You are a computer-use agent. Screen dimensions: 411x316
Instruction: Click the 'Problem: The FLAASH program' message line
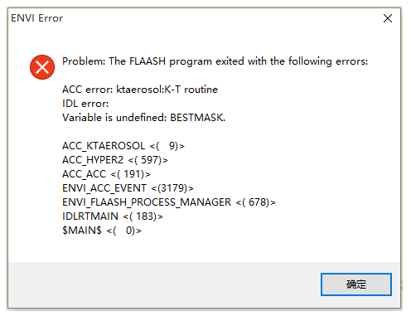(215, 61)
